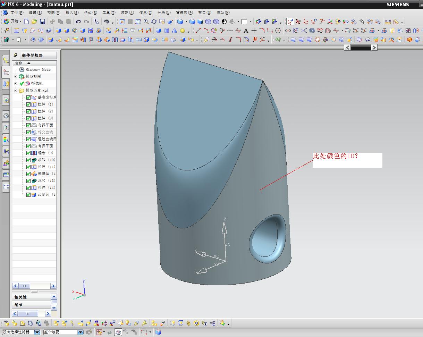Viewport: 423px width, 337px height.
Task: Open the 编辑(E) menu
Action: (35, 12)
